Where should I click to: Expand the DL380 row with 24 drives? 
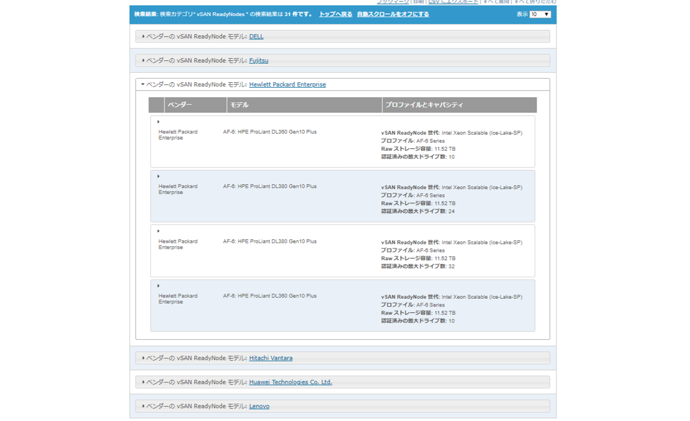pos(158,176)
